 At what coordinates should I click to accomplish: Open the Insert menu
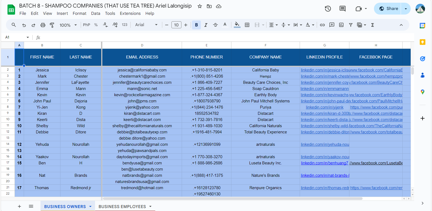62,13
